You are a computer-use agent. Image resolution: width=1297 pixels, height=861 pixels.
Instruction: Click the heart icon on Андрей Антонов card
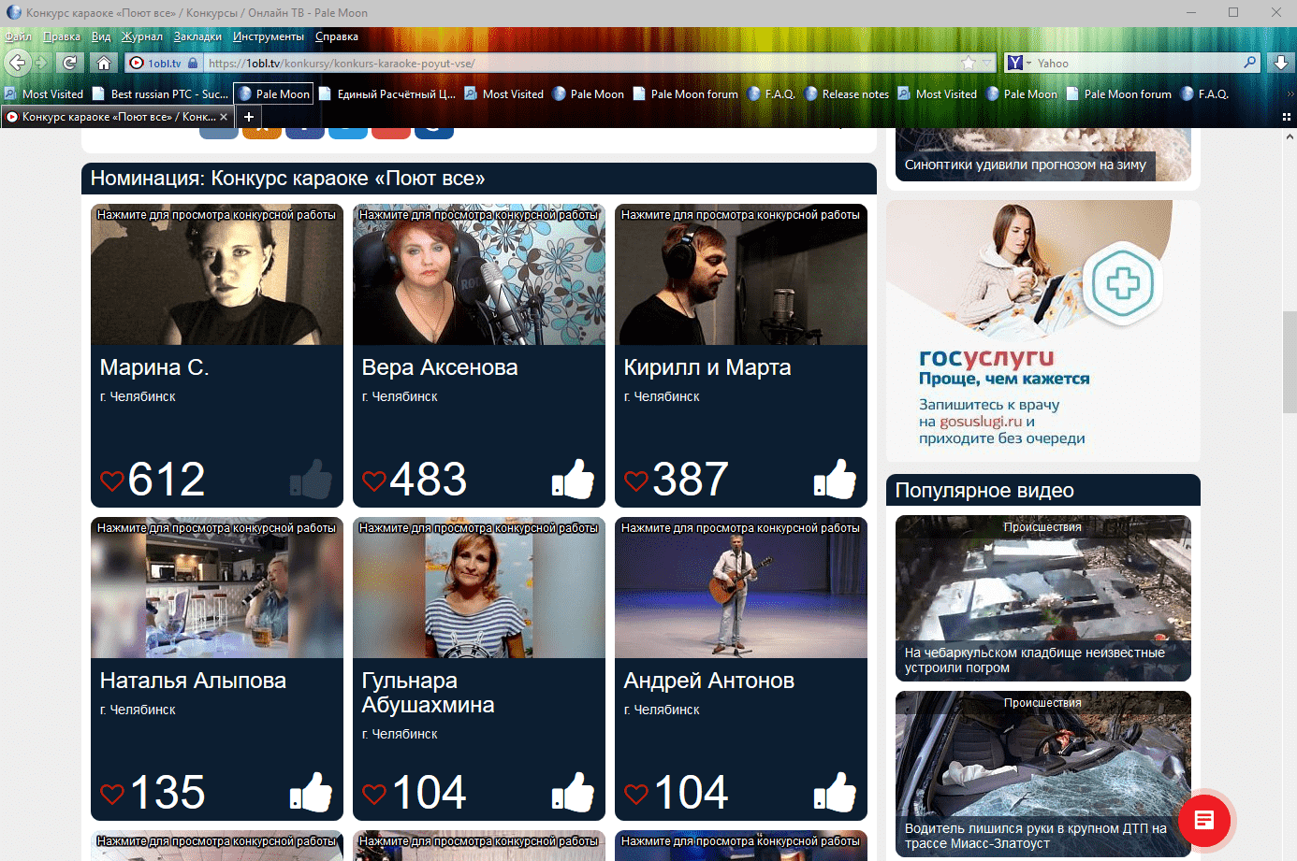[x=636, y=794]
